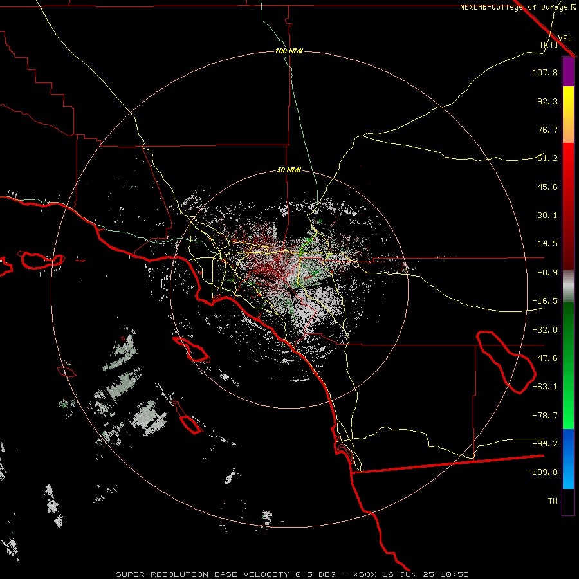
Task: Click the purple segment of the velocity color bar
Action: click(568, 72)
